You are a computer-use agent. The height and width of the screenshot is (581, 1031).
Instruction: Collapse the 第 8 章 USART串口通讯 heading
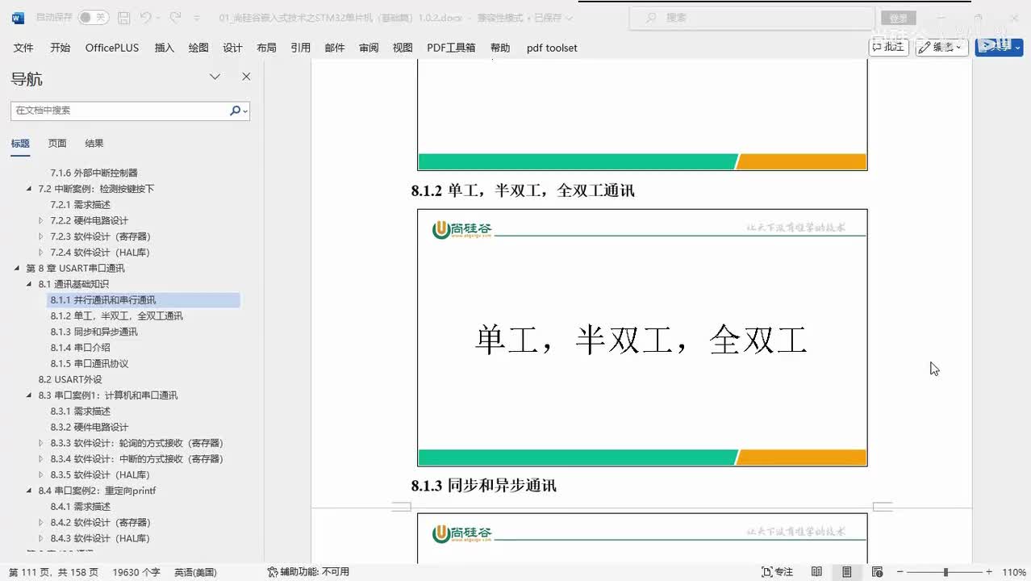click(x=18, y=268)
